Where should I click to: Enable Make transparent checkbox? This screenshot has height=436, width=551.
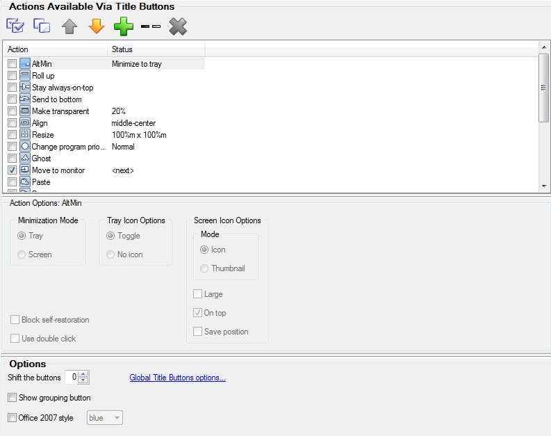tap(13, 111)
